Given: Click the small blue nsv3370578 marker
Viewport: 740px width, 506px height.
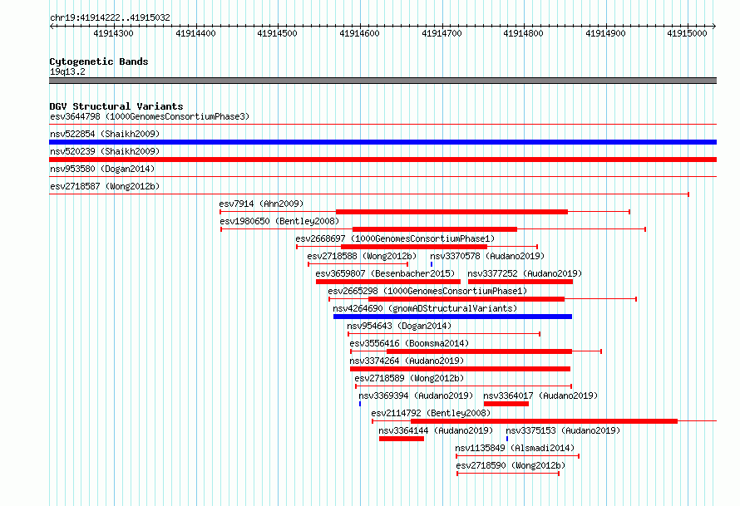Looking at the screenshot, I should (x=432, y=264).
